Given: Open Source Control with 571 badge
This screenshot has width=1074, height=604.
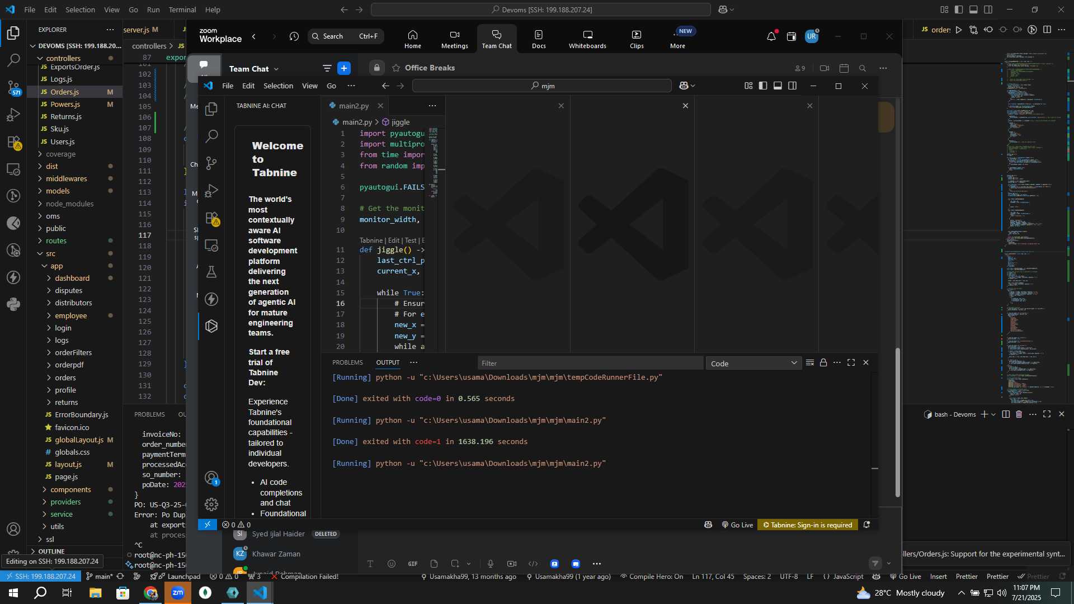Looking at the screenshot, I should pyautogui.click(x=13, y=88).
